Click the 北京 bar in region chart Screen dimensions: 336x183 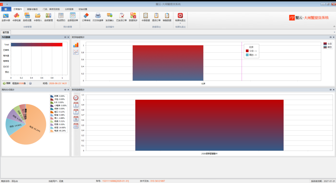click(x=168, y=63)
